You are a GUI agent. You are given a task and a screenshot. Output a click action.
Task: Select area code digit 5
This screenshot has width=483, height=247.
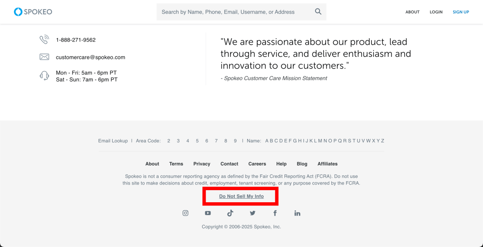(197, 141)
